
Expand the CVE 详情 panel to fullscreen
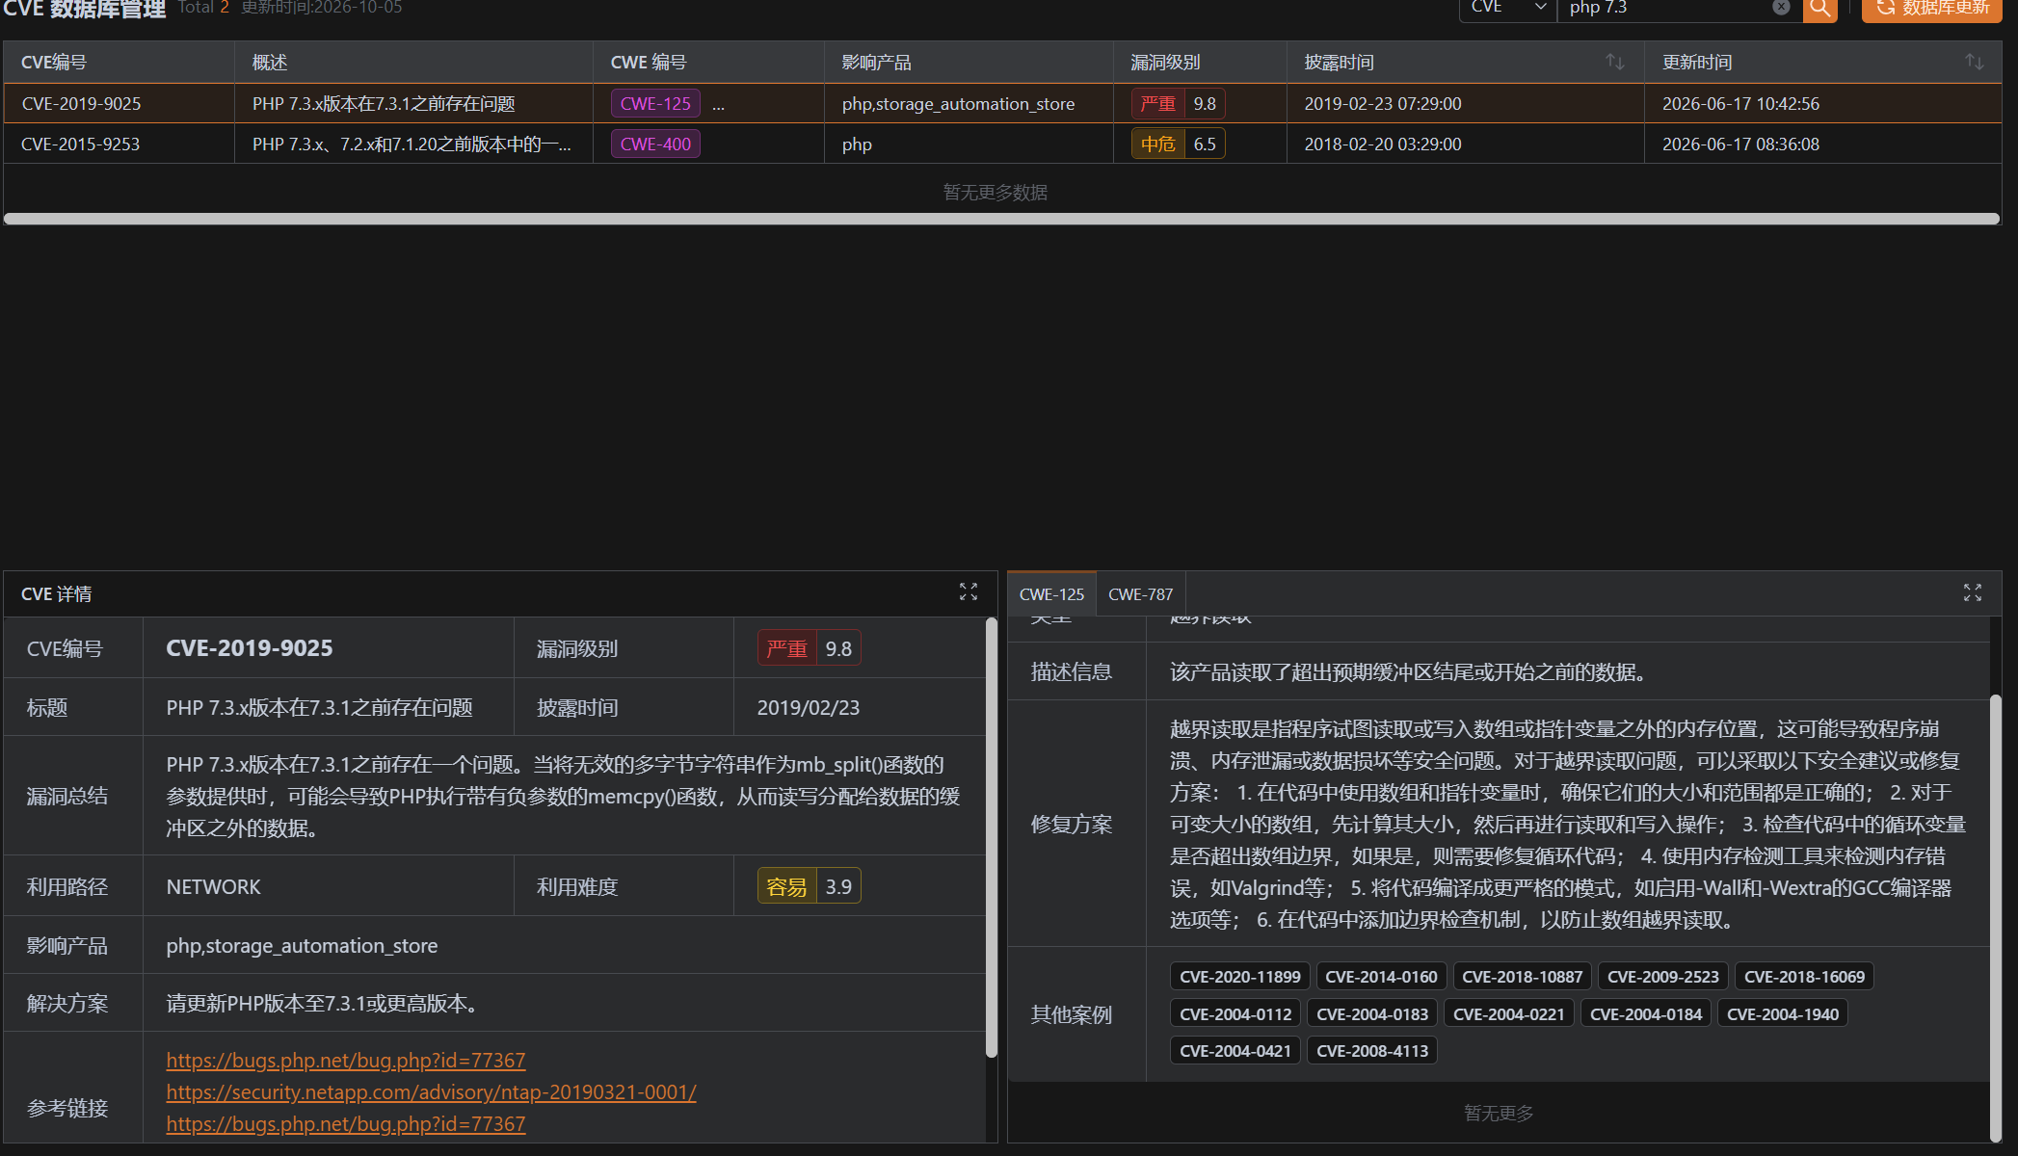tap(969, 591)
